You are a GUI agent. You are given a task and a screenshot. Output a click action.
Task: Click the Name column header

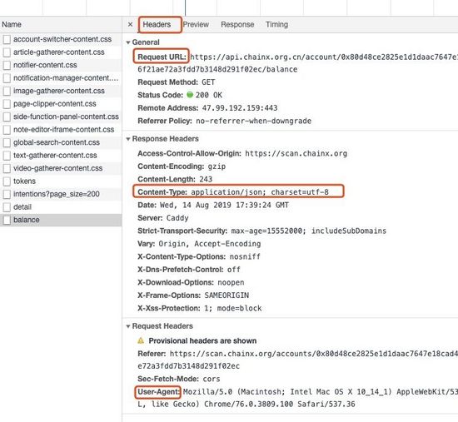[12, 24]
